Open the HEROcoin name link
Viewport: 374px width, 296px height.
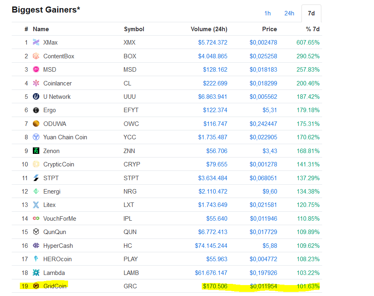tap(58, 259)
